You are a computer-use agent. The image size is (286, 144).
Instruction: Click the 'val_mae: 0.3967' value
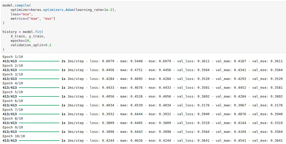[x=231, y=105]
